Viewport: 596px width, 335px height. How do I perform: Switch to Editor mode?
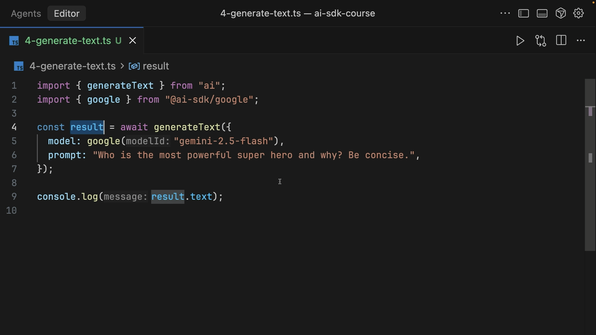click(x=67, y=13)
